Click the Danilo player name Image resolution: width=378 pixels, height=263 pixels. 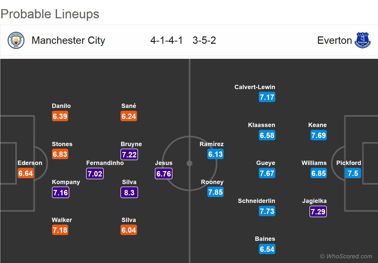coord(61,106)
